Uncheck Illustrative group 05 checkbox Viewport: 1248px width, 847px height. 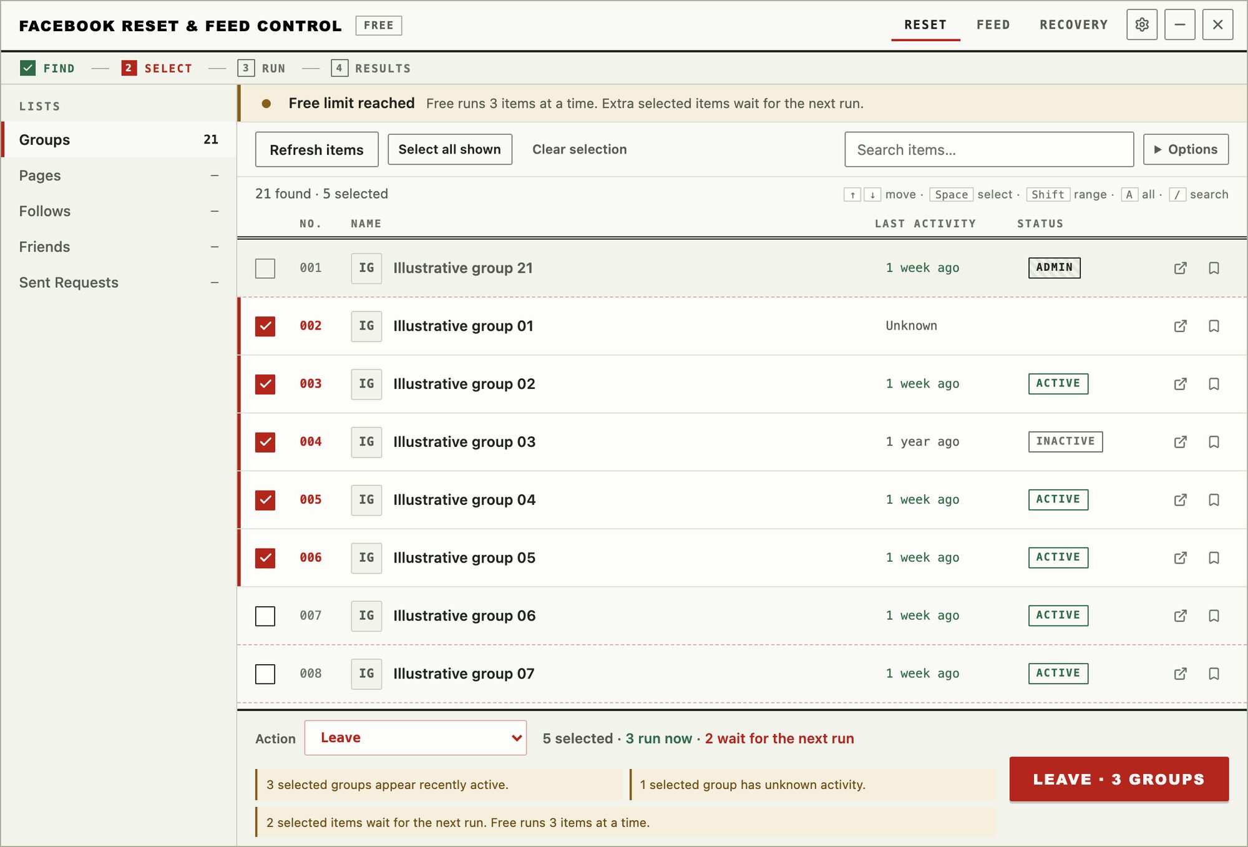(x=265, y=558)
